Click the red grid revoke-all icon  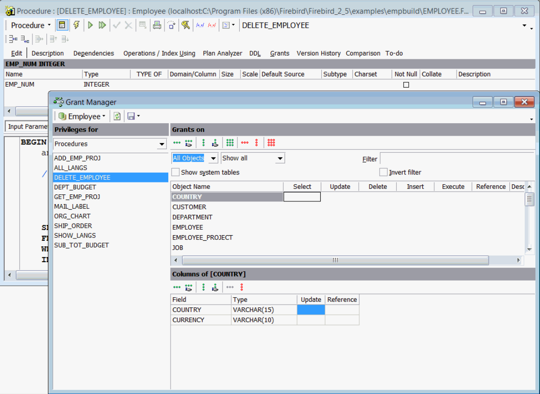coord(272,143)
